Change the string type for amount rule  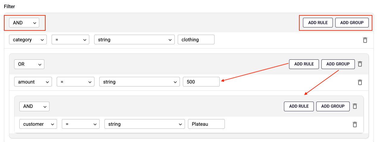click(139, 82)
